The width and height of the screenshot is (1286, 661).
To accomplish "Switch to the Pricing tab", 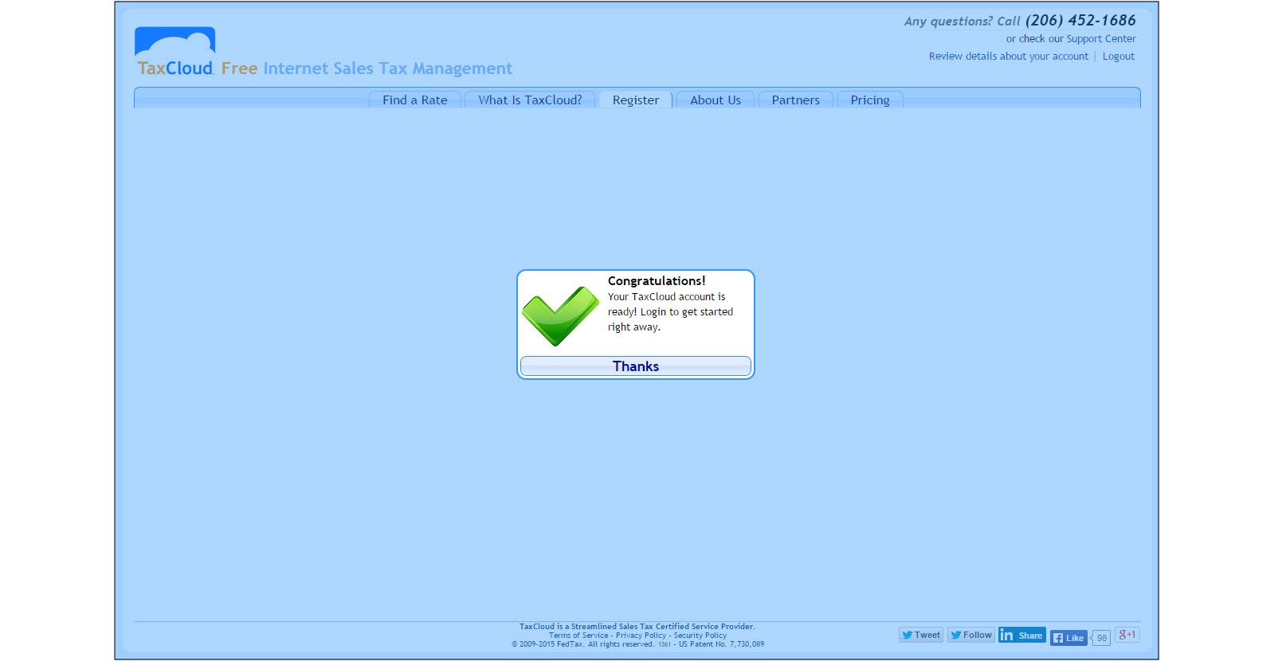I will [870, 100].
